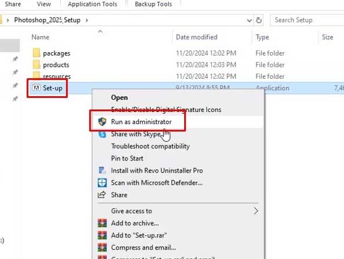Screen dimensions: 344x259
Task: Click the products row File folder type
Action: click(270, 65)
